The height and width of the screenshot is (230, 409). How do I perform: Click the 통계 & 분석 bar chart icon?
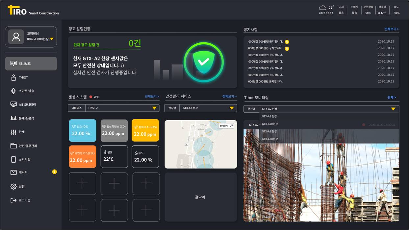(x=13, y=118)
